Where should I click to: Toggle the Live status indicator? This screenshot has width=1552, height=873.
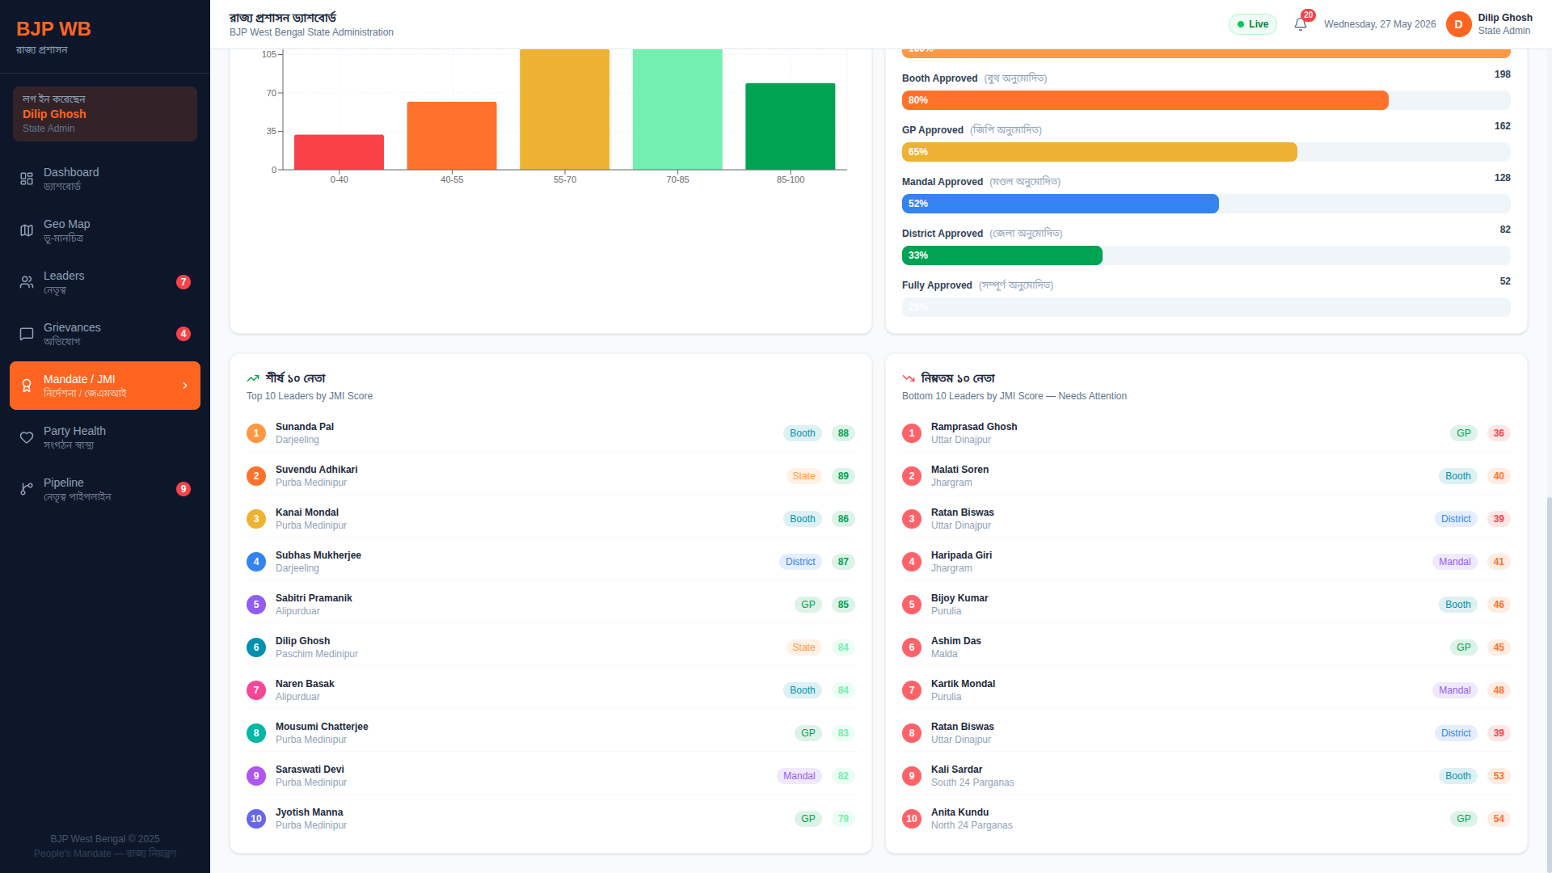click(x=1253, y=24)
